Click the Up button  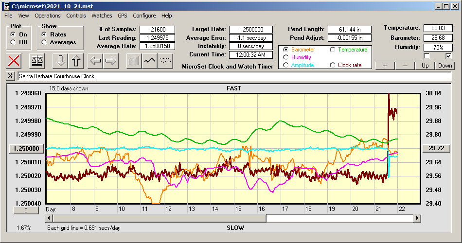pos(425,66)
